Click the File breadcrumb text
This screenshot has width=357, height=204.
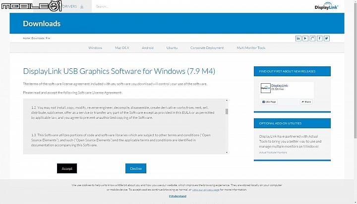pyautogui.click(x=48, y=38)
